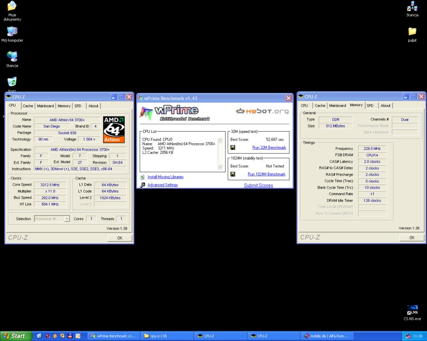The width and height of the screenshot is (427, 341).
Task: Open Mój komputer desktop icon
Action: 12,34
